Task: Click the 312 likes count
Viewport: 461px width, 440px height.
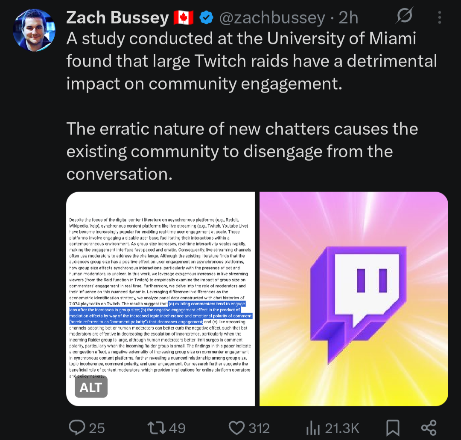Action: pyautogui.click(x=259, y=428)
